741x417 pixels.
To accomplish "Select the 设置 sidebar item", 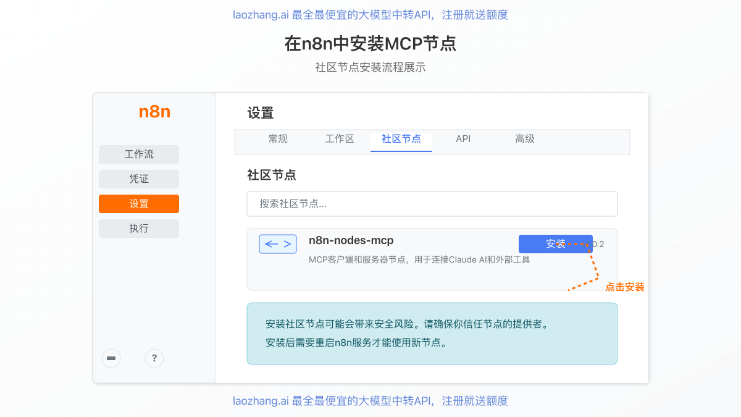I will (139, 204).
